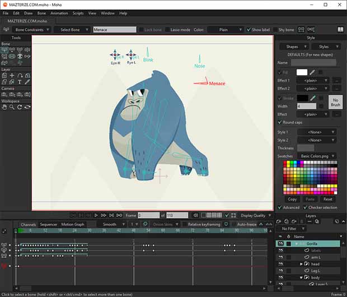
Task: Toggle the Show label checkbox
Action: tap(249, 30)
